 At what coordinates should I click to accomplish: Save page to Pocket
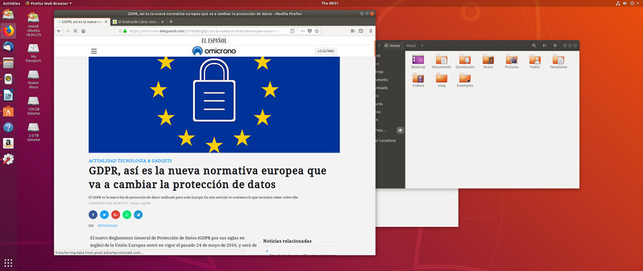pos(310,31)
